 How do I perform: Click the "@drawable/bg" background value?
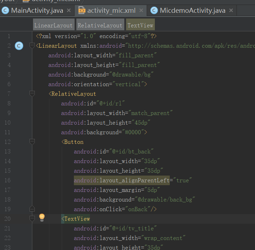pos(131,75)
